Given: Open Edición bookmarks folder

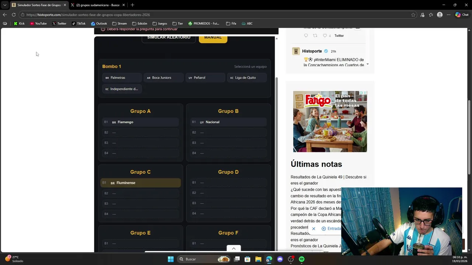Looking at the screenshot, I should (139, 24).
